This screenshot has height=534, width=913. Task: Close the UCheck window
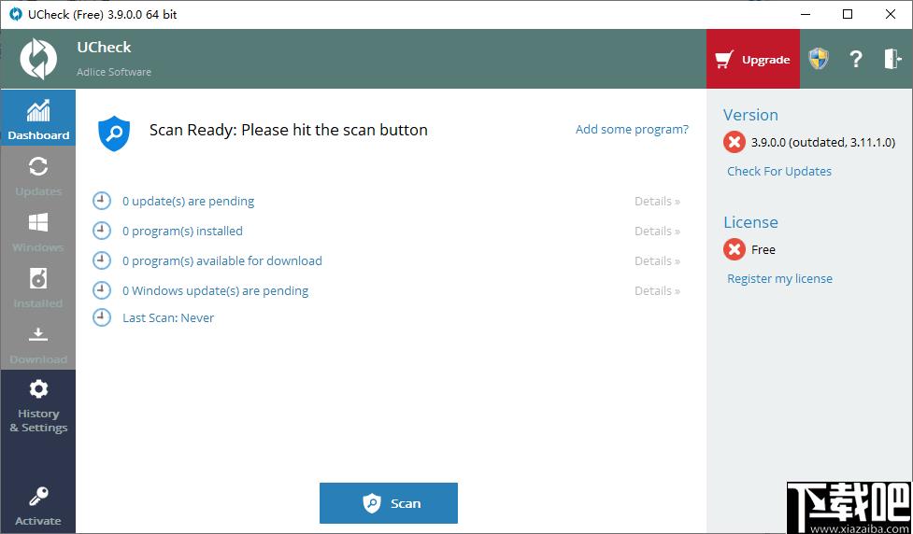point(891,15)
